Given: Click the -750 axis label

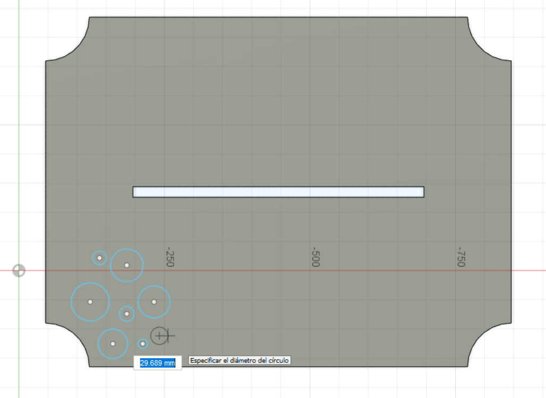Looking at the screenshot, I should [x=461, y=257].
